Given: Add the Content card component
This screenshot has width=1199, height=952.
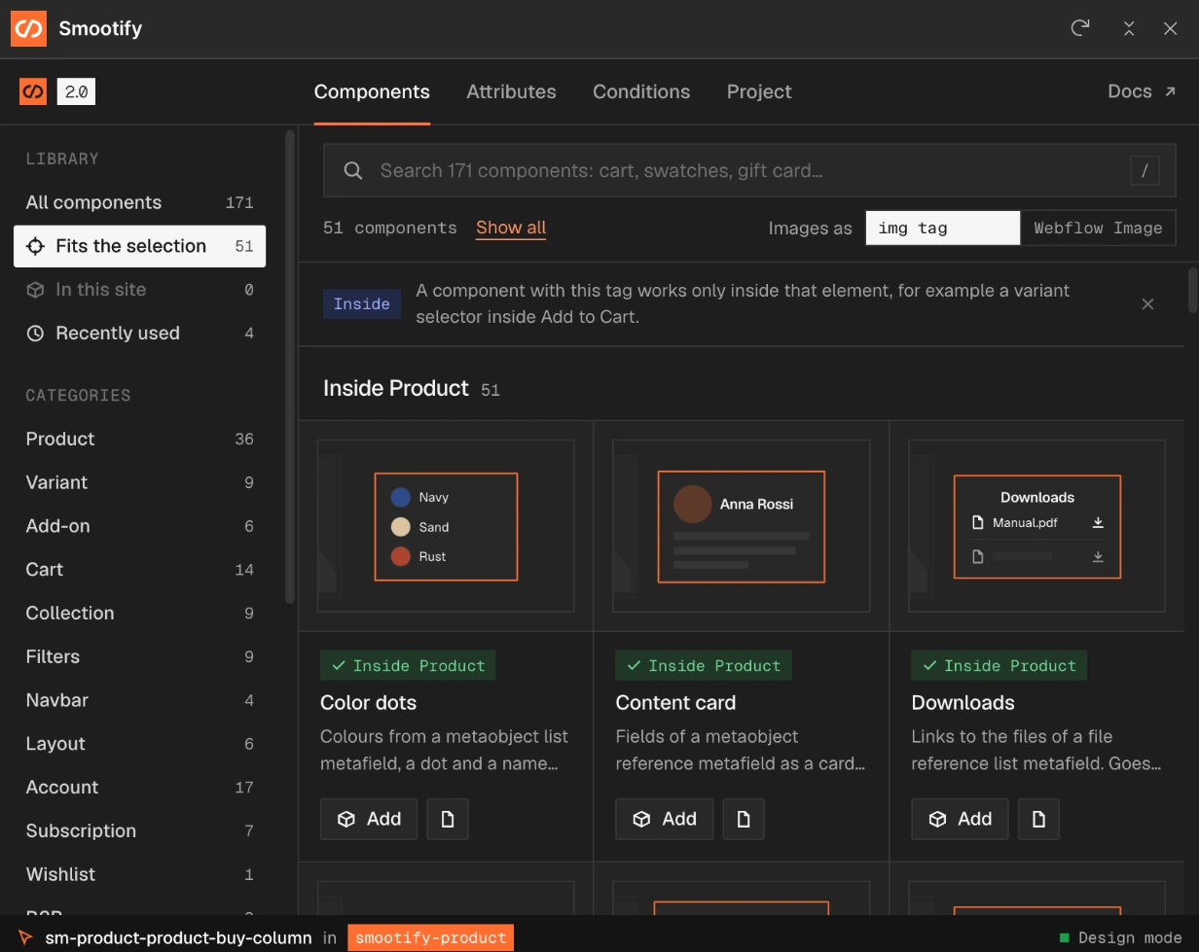Looking at the screenshot, I should pyautogui.click(x=664, y=819).
